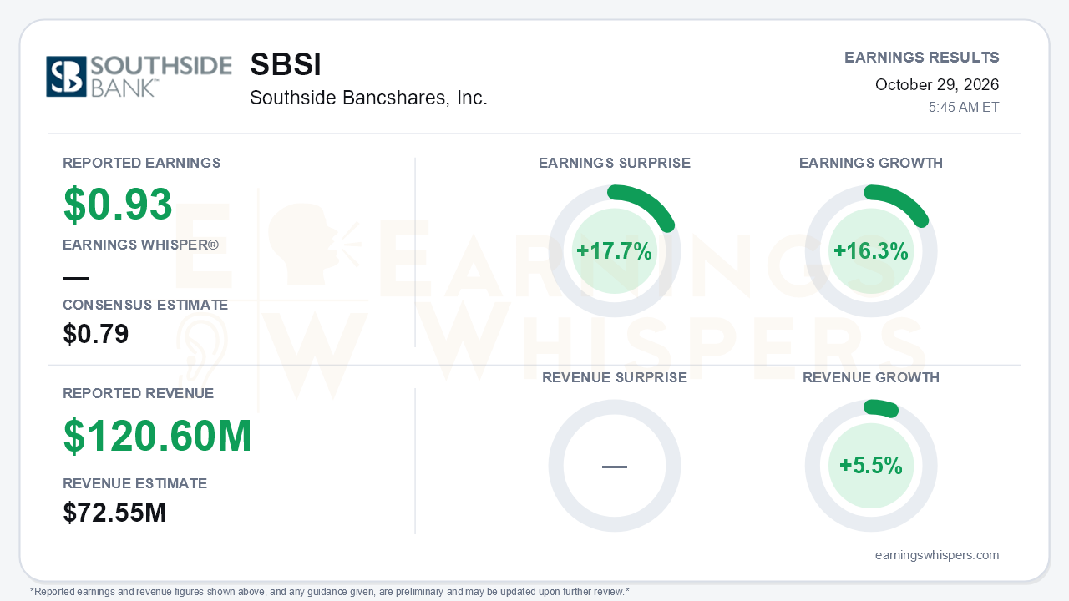Click the REPORTED REVENUE label
Viewport: 1069px width, 601px height.
point(139,393)
